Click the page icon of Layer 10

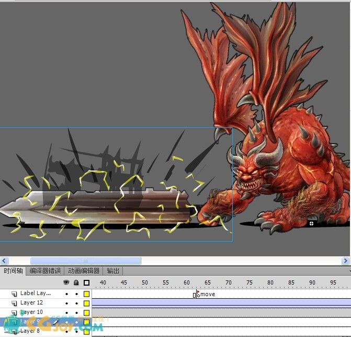[14, 312]
